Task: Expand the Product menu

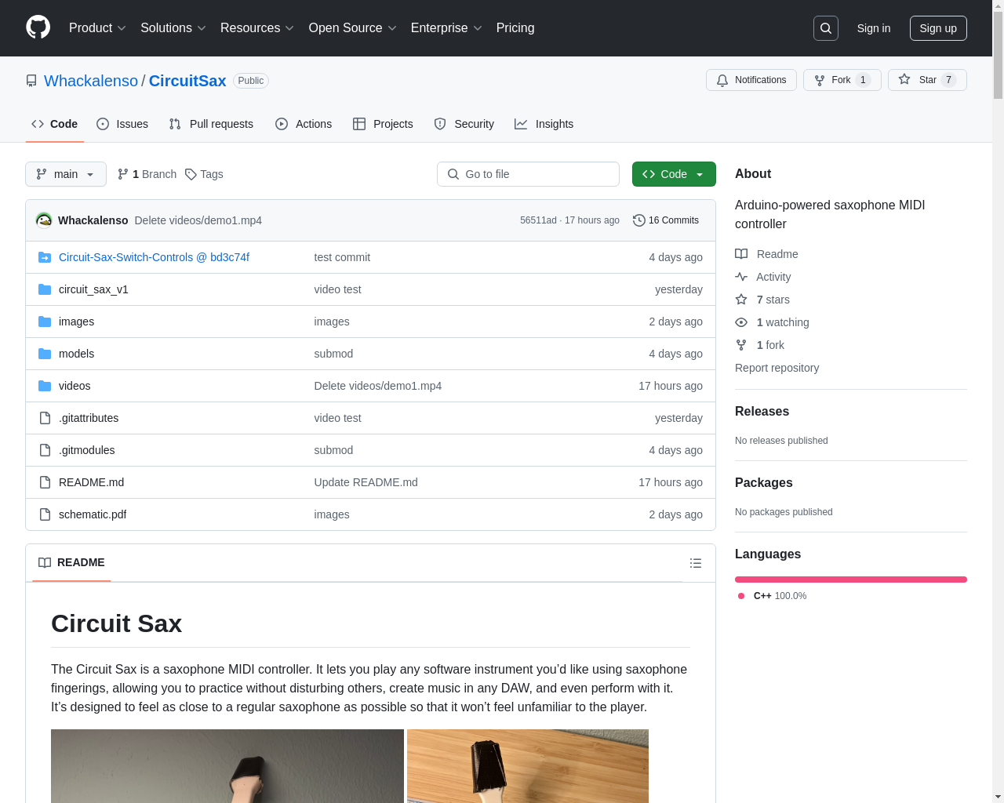Action: coord(97,28)
